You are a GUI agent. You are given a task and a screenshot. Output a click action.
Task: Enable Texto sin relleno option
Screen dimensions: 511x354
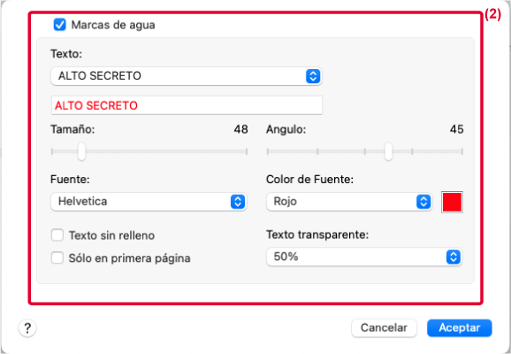(57, 235)
